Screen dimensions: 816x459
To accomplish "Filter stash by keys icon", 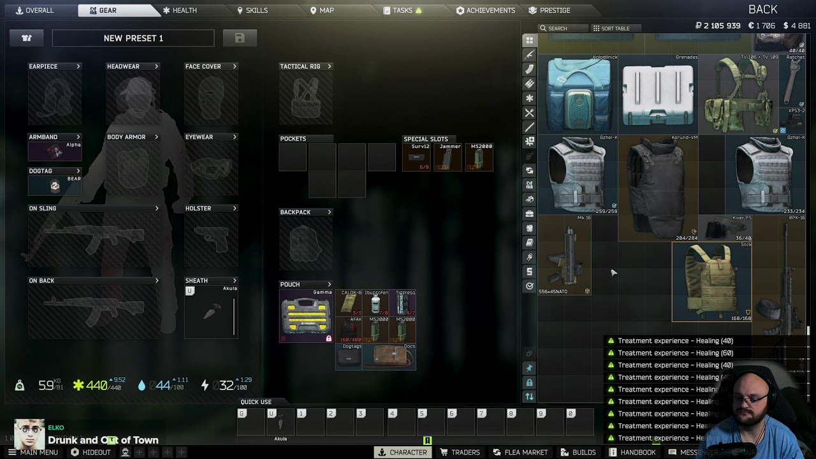I will [529, 257].
